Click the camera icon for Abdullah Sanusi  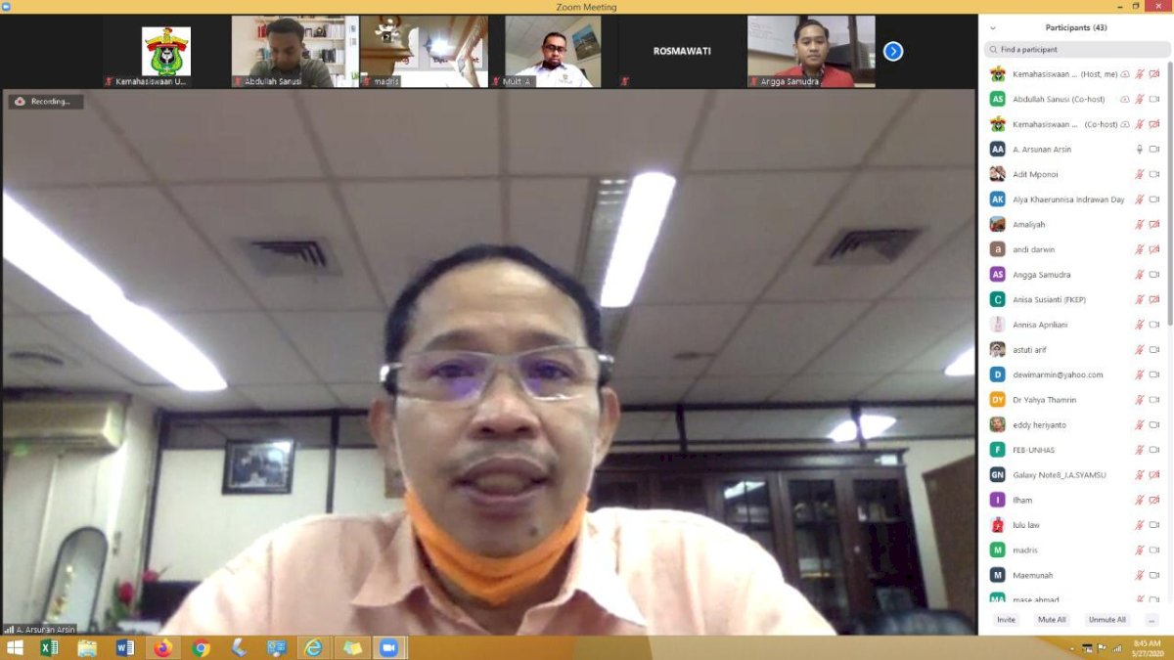tap(1154, 99)
